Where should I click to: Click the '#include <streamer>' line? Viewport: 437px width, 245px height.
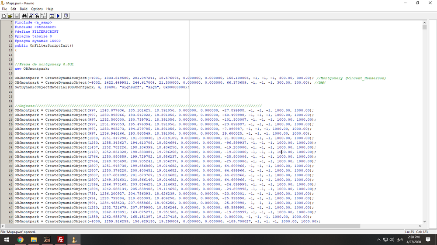[x=35, y=27]
